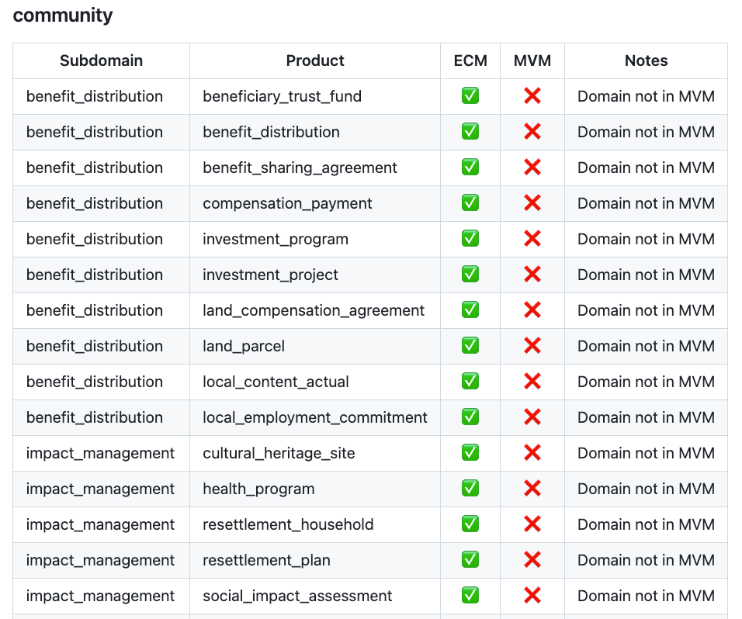The width and height of the screenshot is (742, 619).
Task: Click the green checkmark in compensation_payment row
Action: click(470, 203)
